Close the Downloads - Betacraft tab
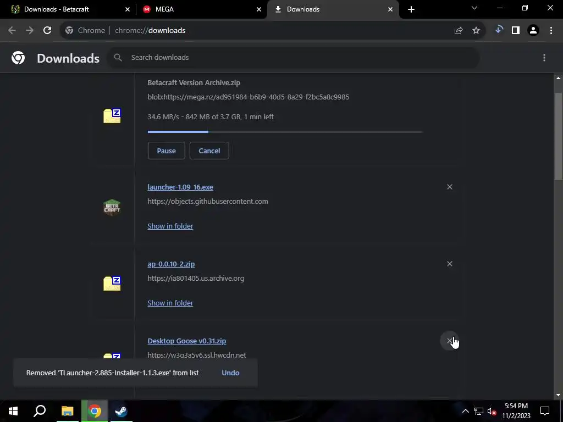563x422 pixels. 128,9
